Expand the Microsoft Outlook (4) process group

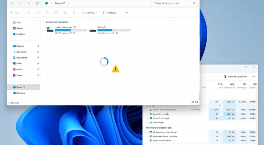click(147, 118)
